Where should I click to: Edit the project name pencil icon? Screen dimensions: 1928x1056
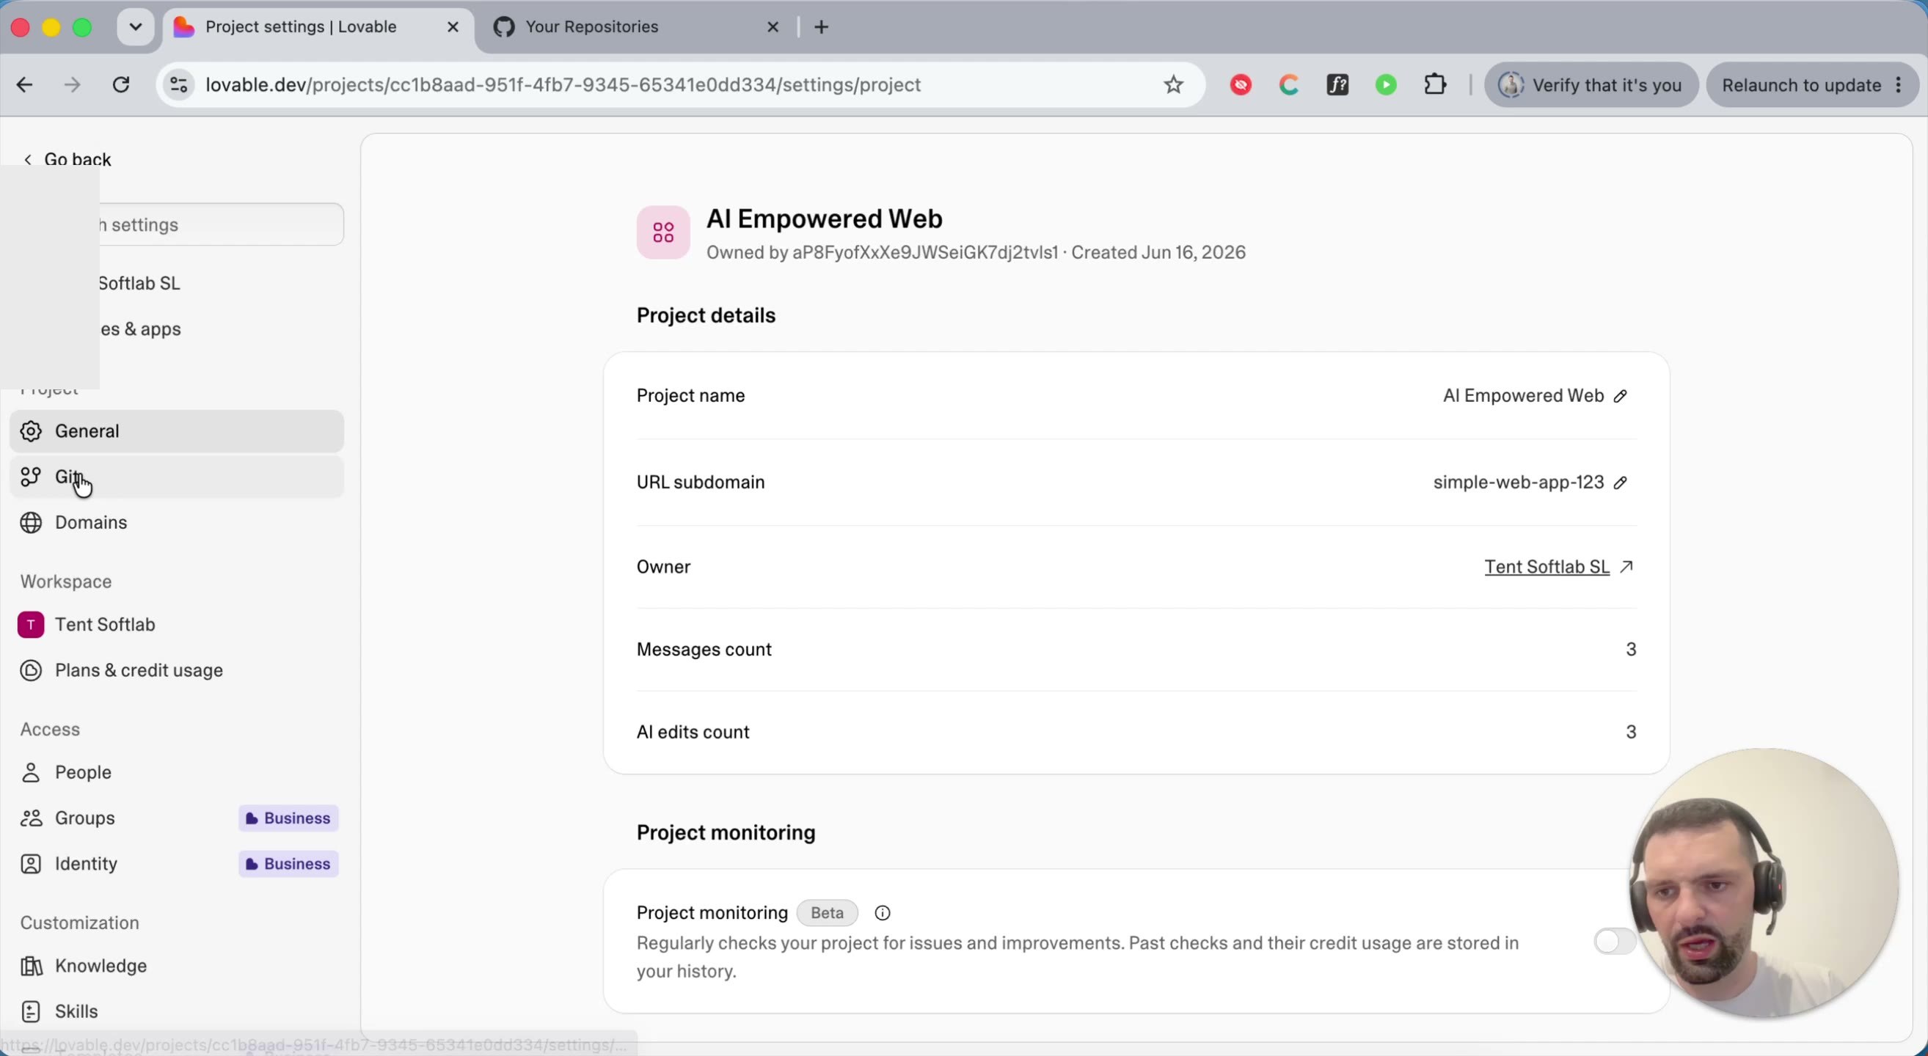point(1621,397)
